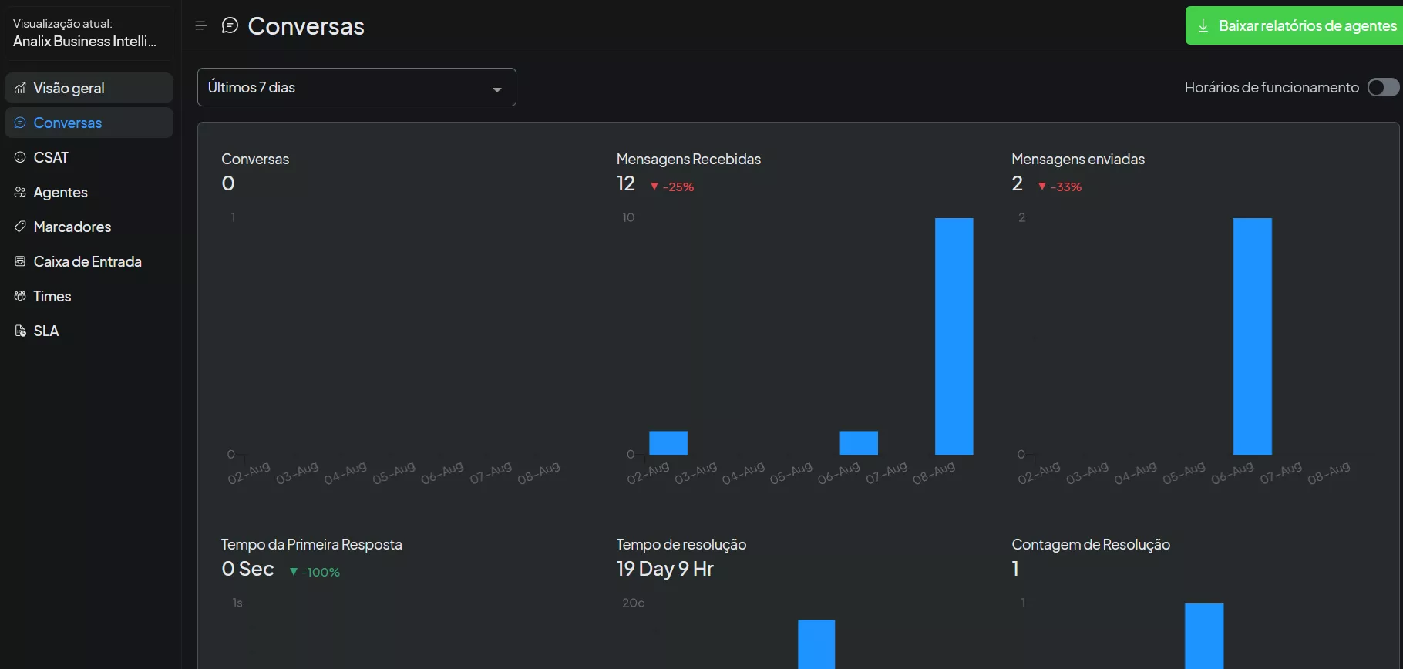Click the Visão geral chart icon

pyautogui.click(x=20, y=88)
